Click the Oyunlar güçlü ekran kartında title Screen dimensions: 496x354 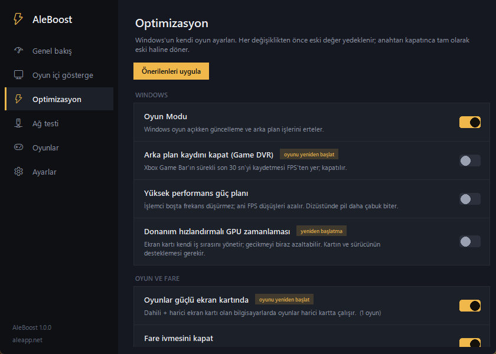[x=196, y=300]
